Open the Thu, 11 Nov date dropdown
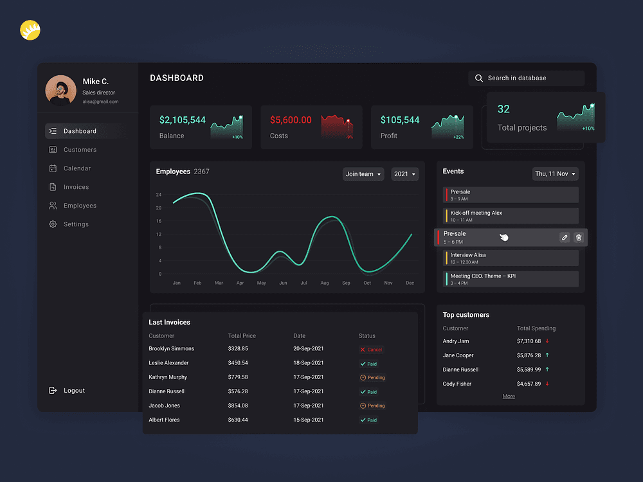Viewport: 643px width, 482px height. 556,174
